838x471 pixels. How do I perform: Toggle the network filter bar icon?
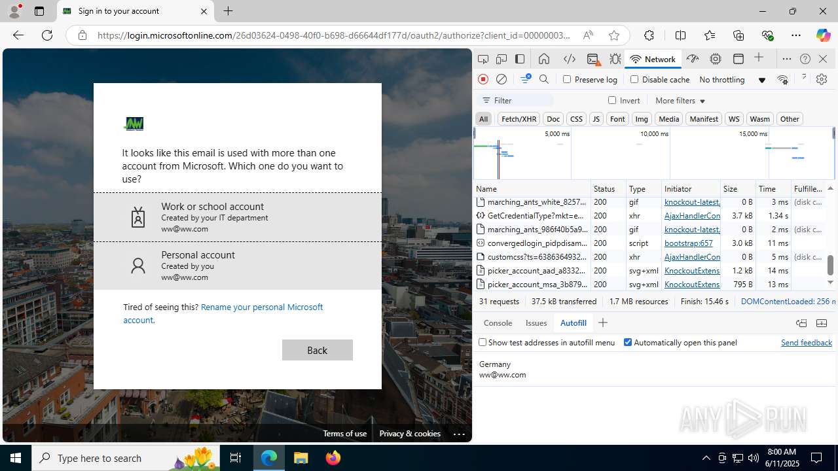[x=525, y=79]
